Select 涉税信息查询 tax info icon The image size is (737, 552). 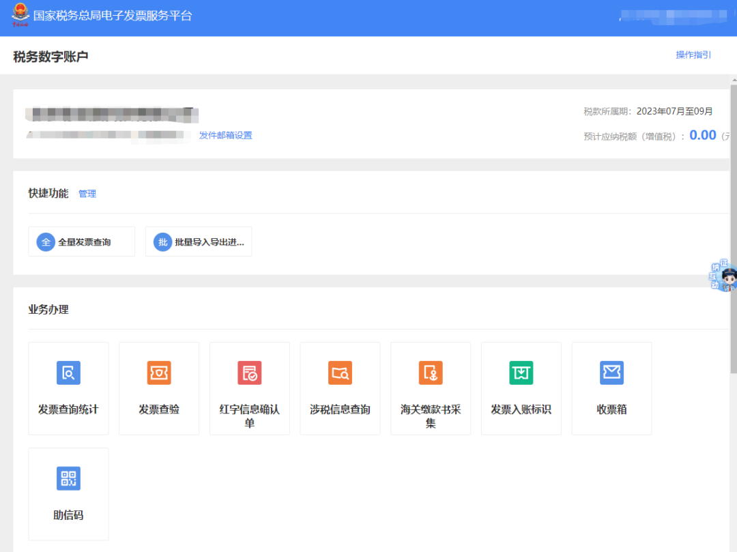tap(340, 373)
